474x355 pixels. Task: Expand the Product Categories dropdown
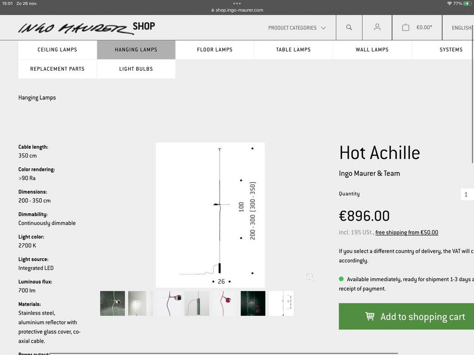(297, 28)
